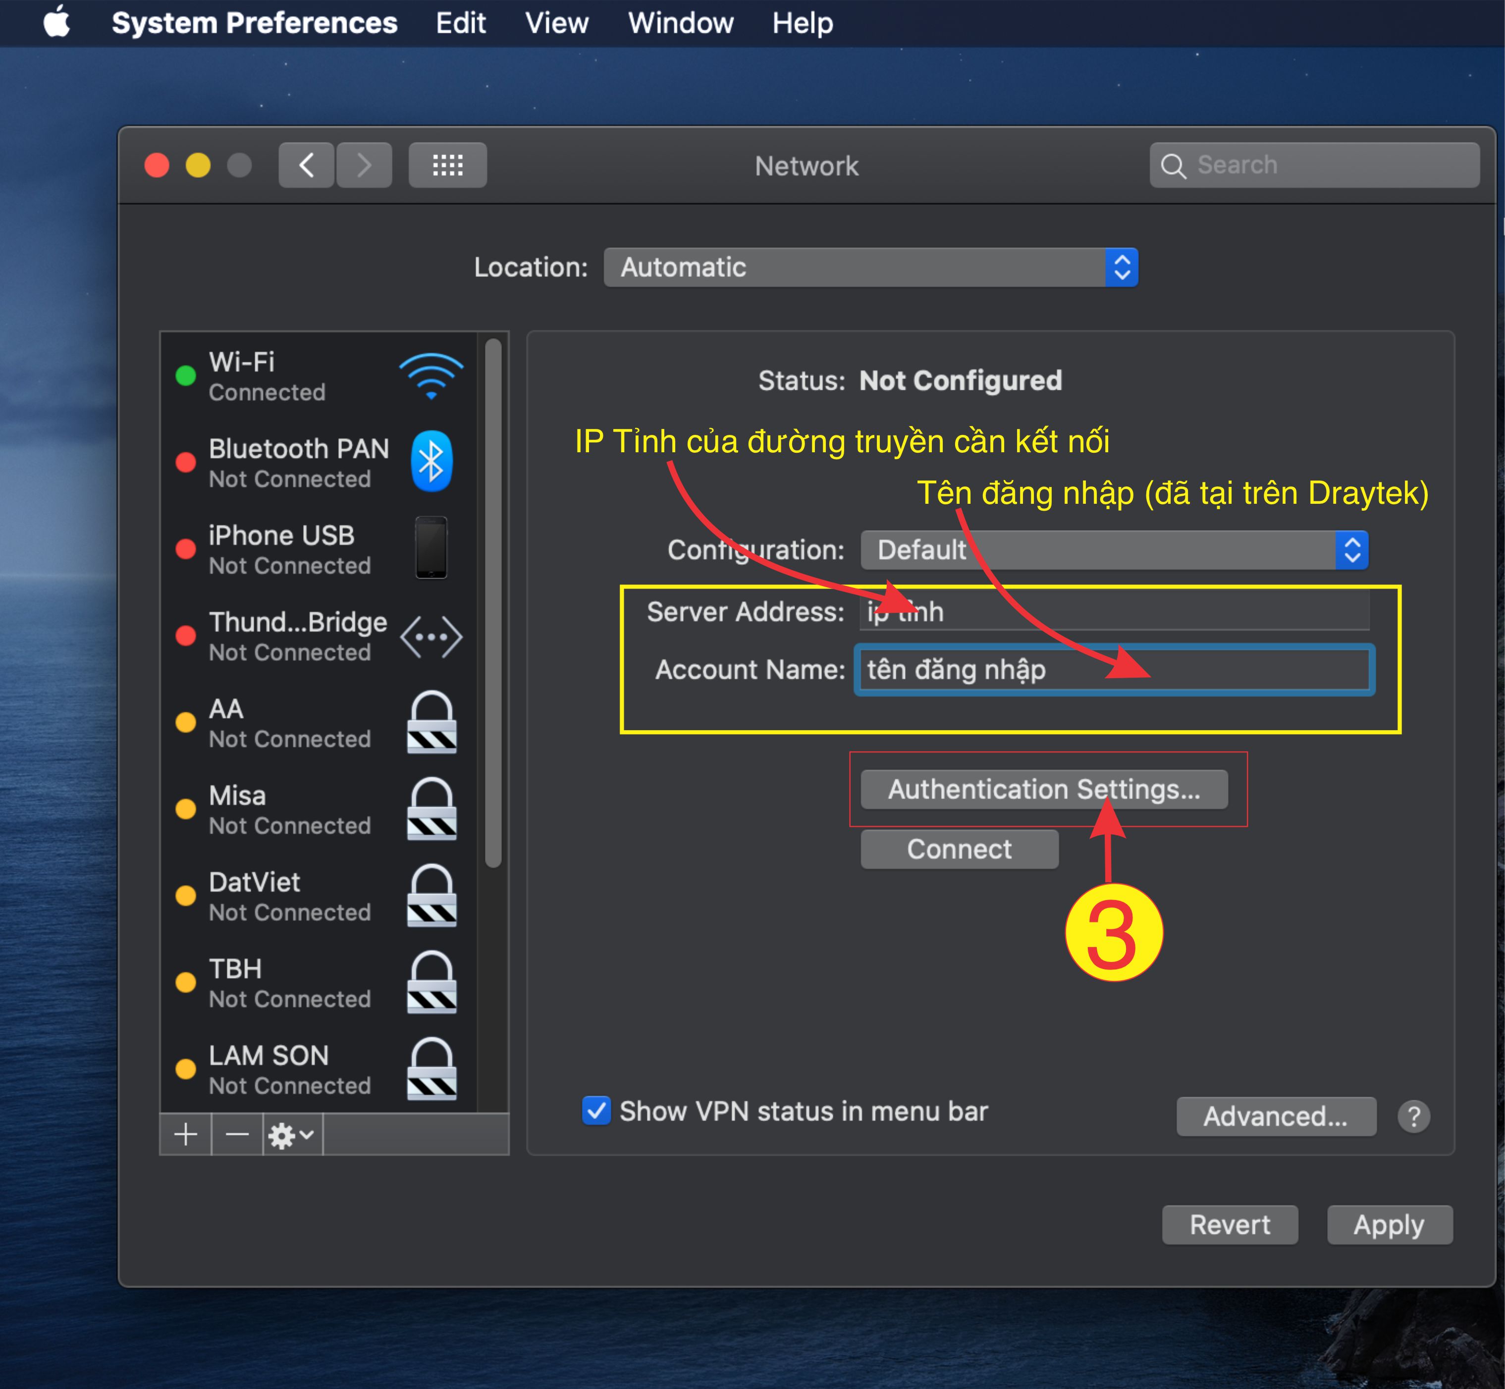Open the Edit menu
Screen dimensions: 1505x1389
(x=461, y=23)
